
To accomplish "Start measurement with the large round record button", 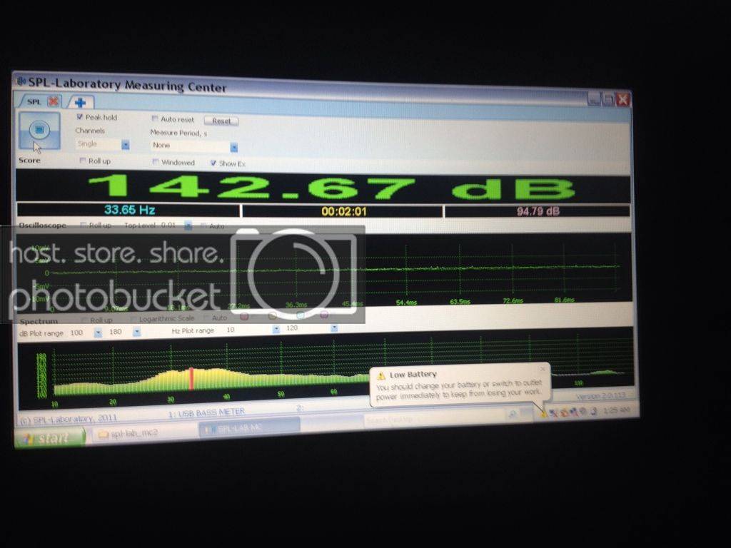I will [x=39, y=131].
